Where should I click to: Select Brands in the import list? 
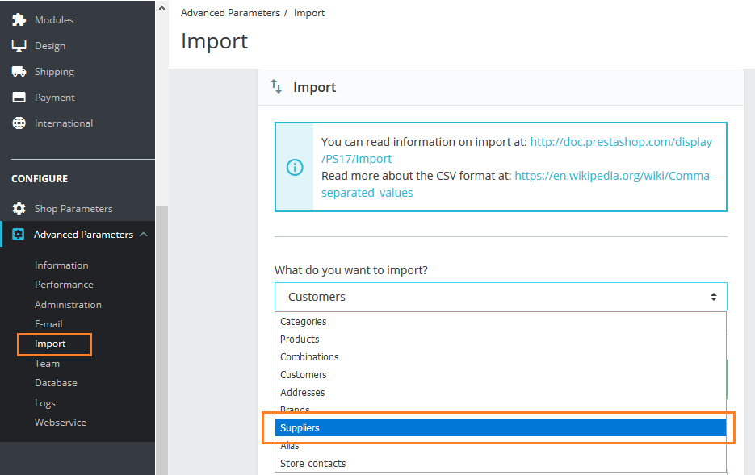[295, 410]
